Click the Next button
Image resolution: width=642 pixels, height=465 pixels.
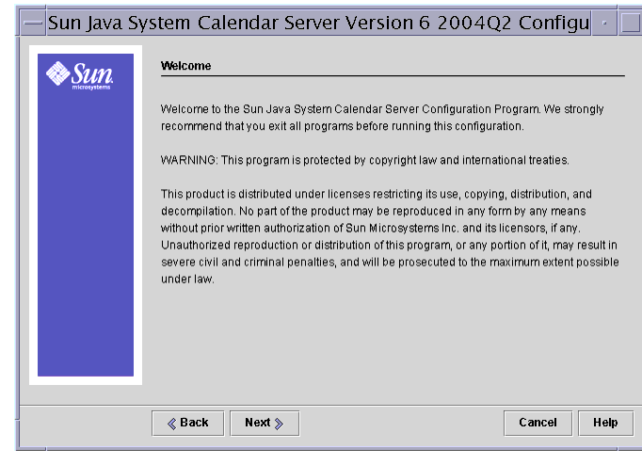point(265,423)
